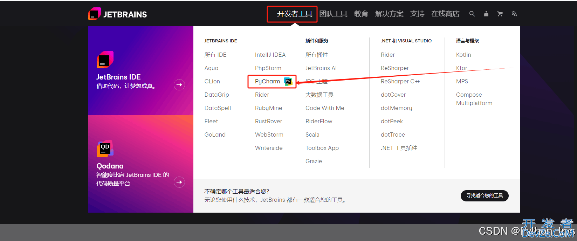The width and height of the screenshot is (577, 241).
Task: Open the Code With Me link
Action: 325,108
